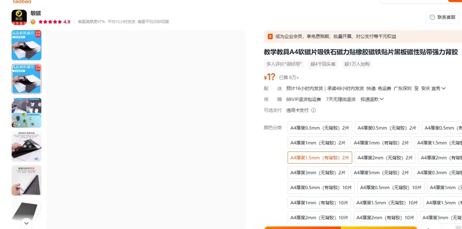
Task: Click the 颜色分类 label
Action: [273, 127]
